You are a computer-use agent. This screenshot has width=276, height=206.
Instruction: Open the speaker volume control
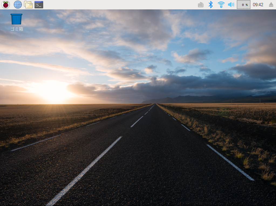point(231,5)
